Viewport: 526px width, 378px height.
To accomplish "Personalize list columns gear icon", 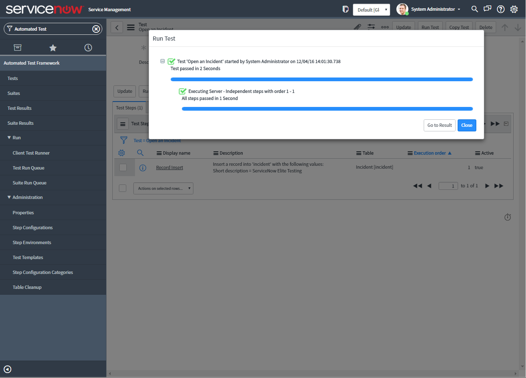I will point(121,153).
